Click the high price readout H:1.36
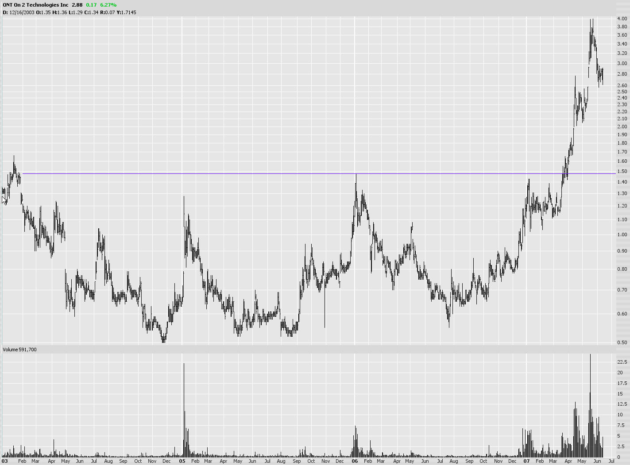The height and width of the screenshot is (465, 630). click(x=59, y=12)
